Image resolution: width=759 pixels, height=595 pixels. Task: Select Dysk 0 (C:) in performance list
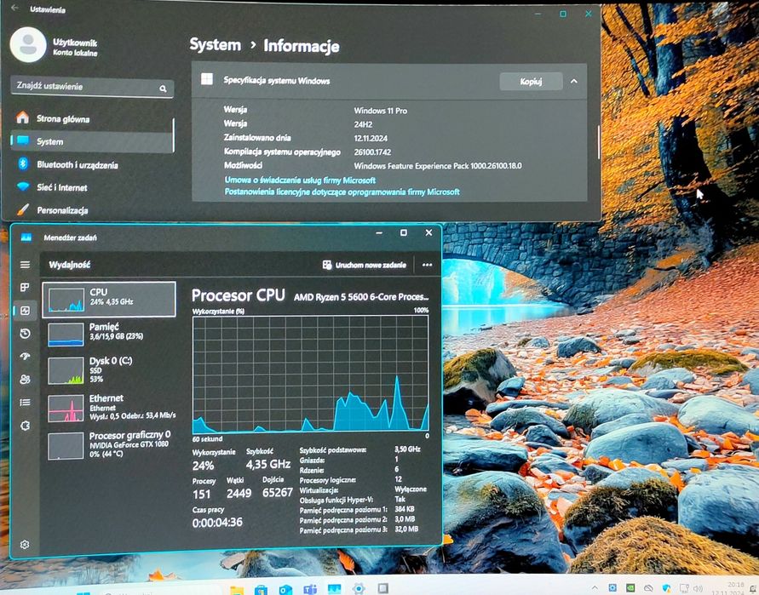click(x=109, y=370)
